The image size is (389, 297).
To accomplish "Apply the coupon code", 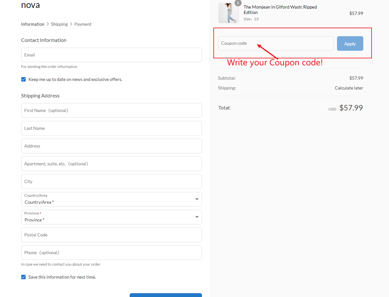I will pyautogui.click(x=350, y=43).
